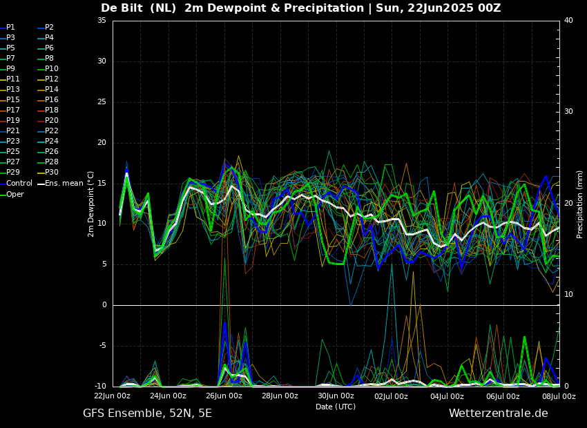Select legend entry P14
Image resolution: width=587 pixels, height=428 pixels.
pyautogui.click(x=48, y=90)
